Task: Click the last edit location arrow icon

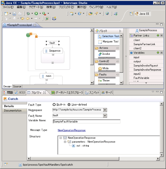Action: click(x=22, y=19)
